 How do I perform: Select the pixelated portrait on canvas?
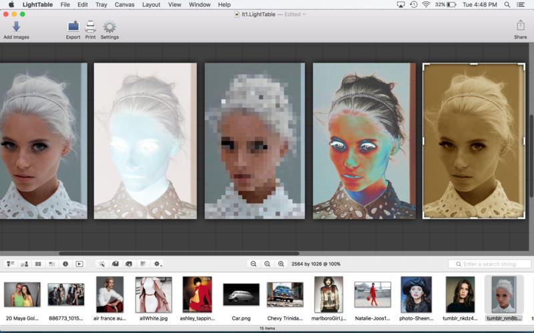point(254,141)
